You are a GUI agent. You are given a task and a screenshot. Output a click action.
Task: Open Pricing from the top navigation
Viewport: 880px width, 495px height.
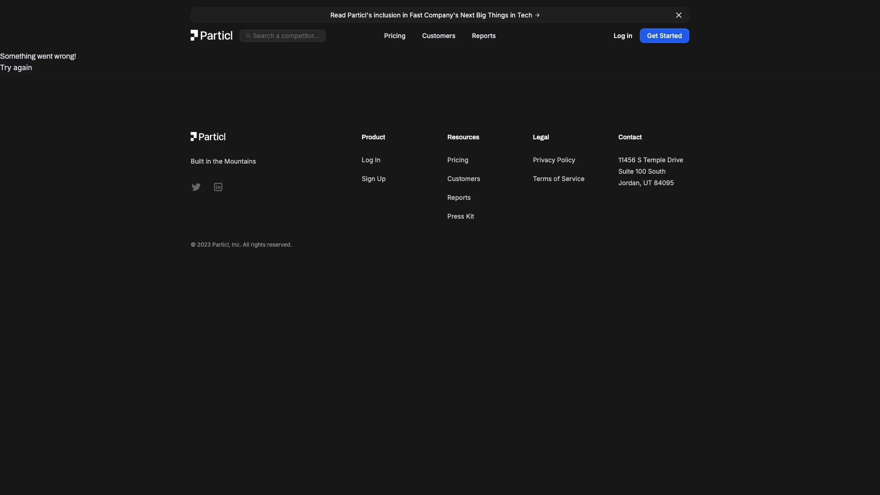point(395,36)
